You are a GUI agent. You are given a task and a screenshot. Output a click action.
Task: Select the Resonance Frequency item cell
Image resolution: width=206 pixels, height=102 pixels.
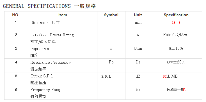63,65
